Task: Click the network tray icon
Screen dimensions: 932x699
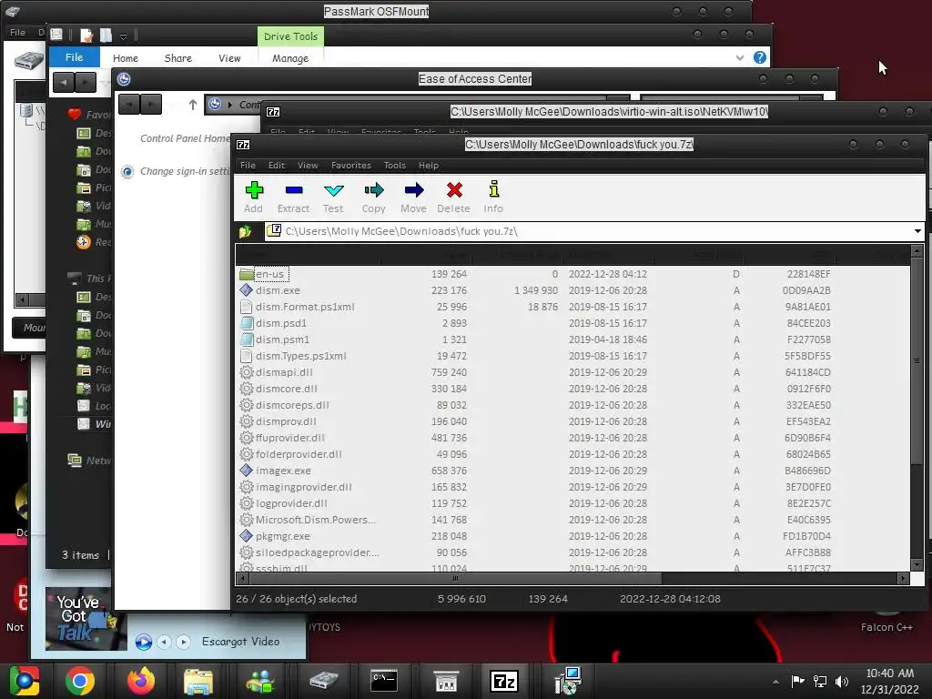Action: 820,681
